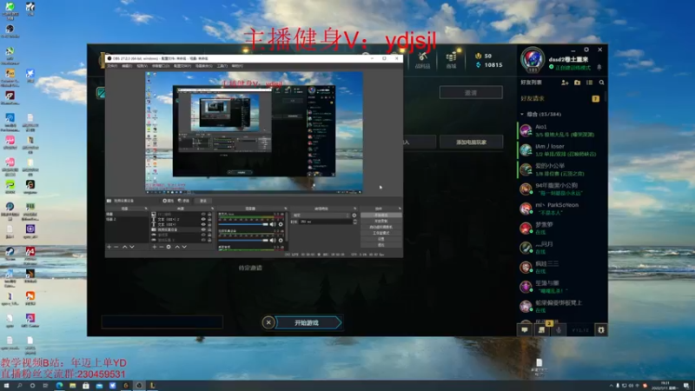This screenshot has height=391, width=695.
Task: Open source properties gear under sources list
Action: (x=169, y=247)
